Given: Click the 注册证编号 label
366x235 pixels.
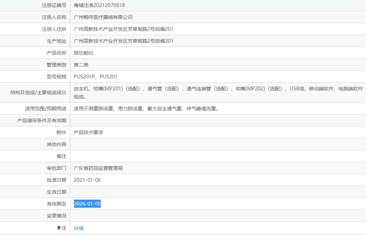Looking at the screenshot, I should coord(54,5).
